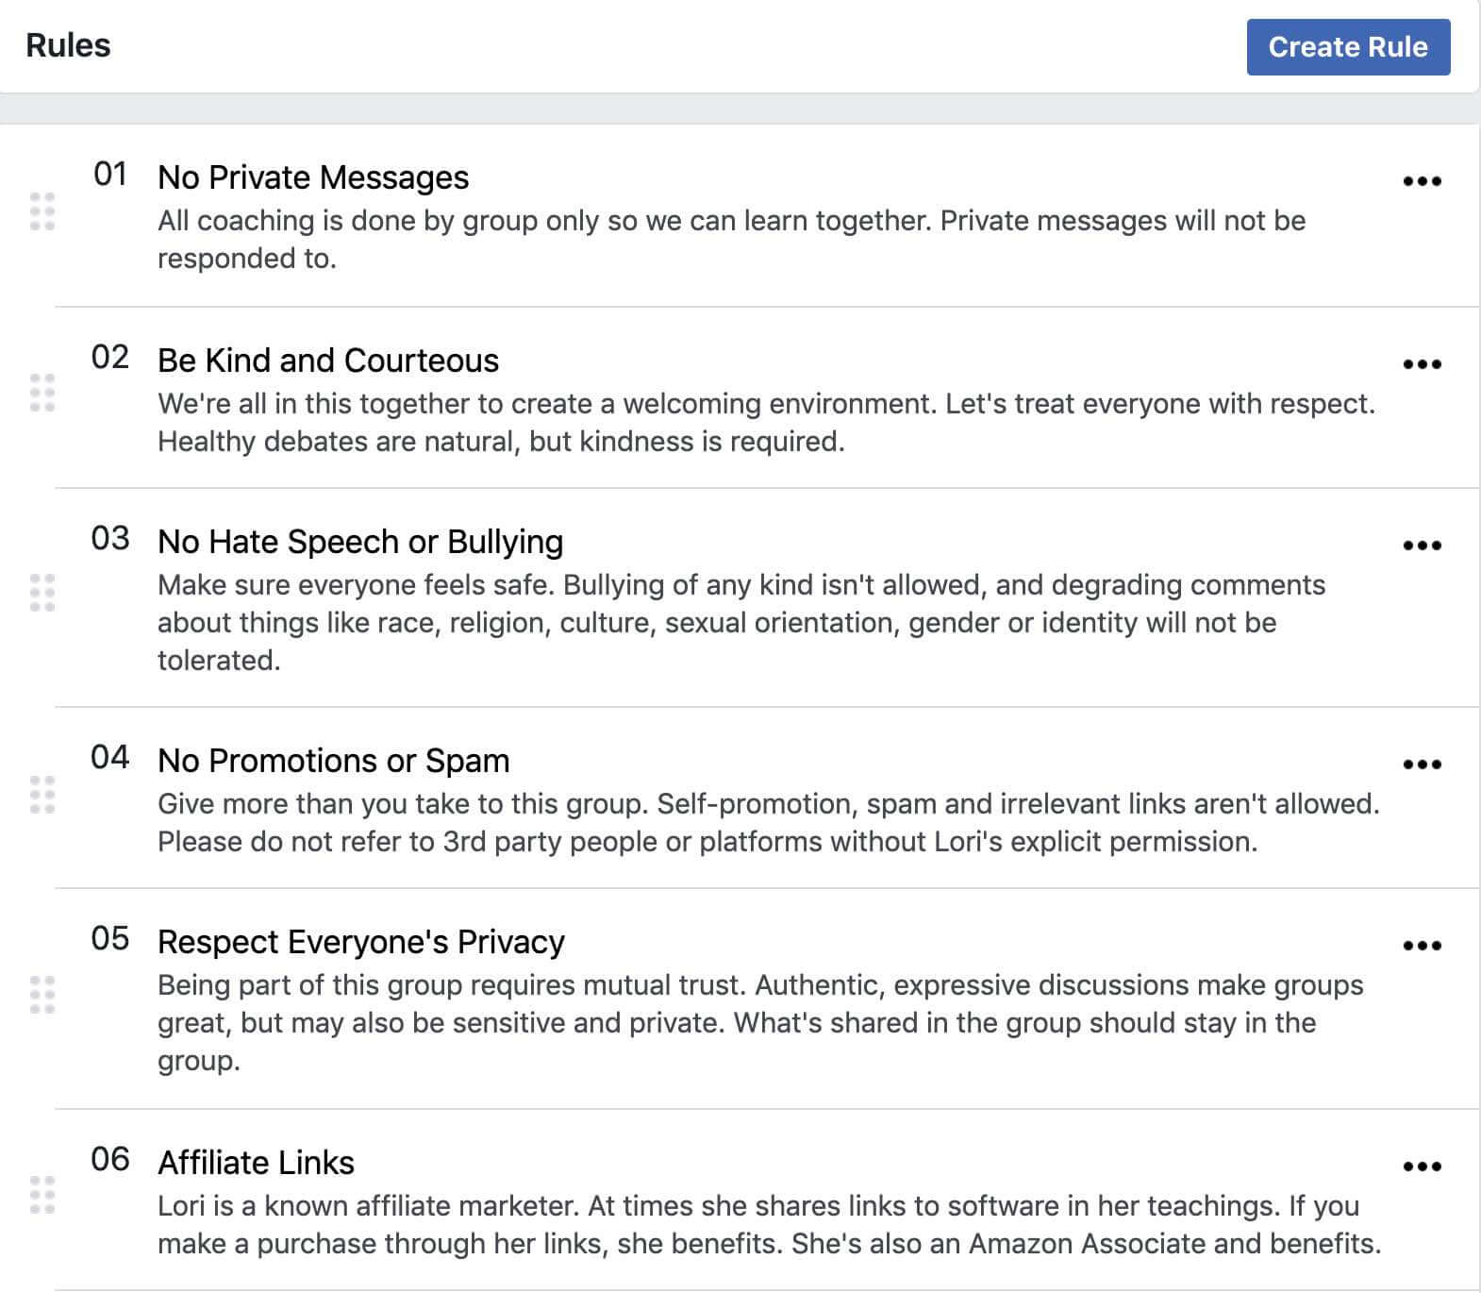
Task: Grab drag handle of Affiliate Links rule
Action: [42, 1195]
